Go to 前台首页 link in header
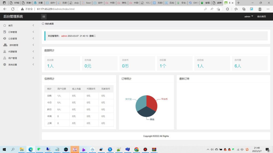 pos(261,16)
